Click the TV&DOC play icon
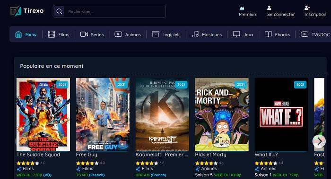The height and width of the screenshot is (179, 331). tap(305, 34)
